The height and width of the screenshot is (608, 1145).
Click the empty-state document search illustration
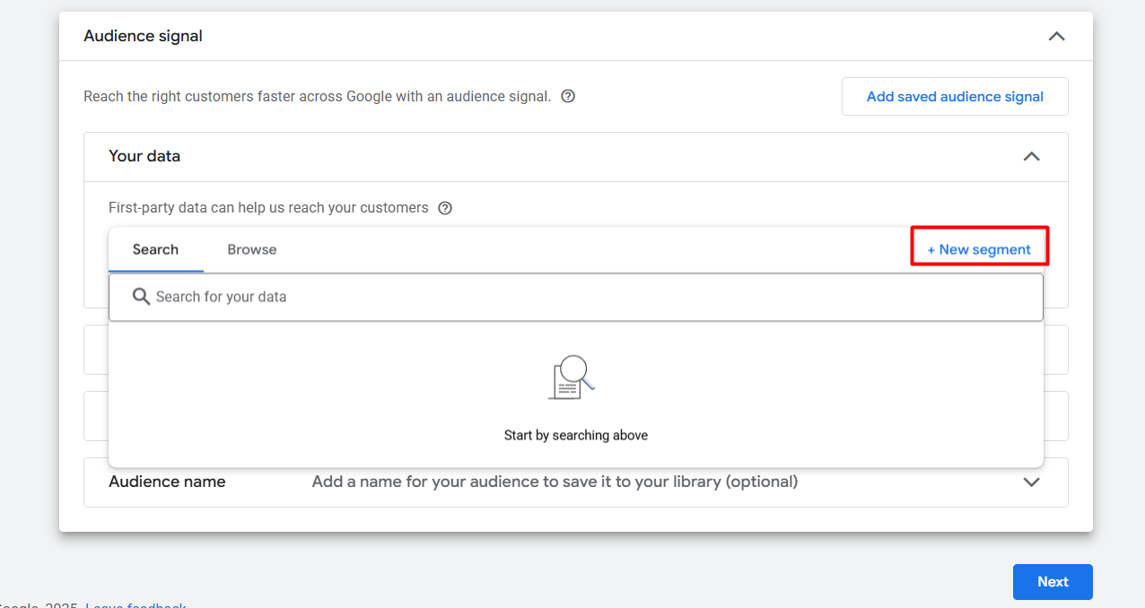coord(572,378)
